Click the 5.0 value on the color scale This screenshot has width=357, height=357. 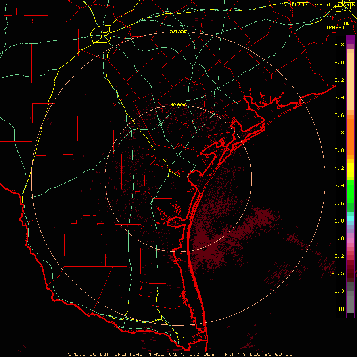pyautogui.click(x=339, y=150)
